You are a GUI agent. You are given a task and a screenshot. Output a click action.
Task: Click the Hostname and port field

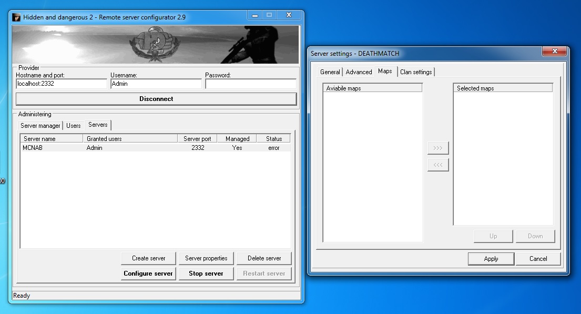click(x=61, y=84)
